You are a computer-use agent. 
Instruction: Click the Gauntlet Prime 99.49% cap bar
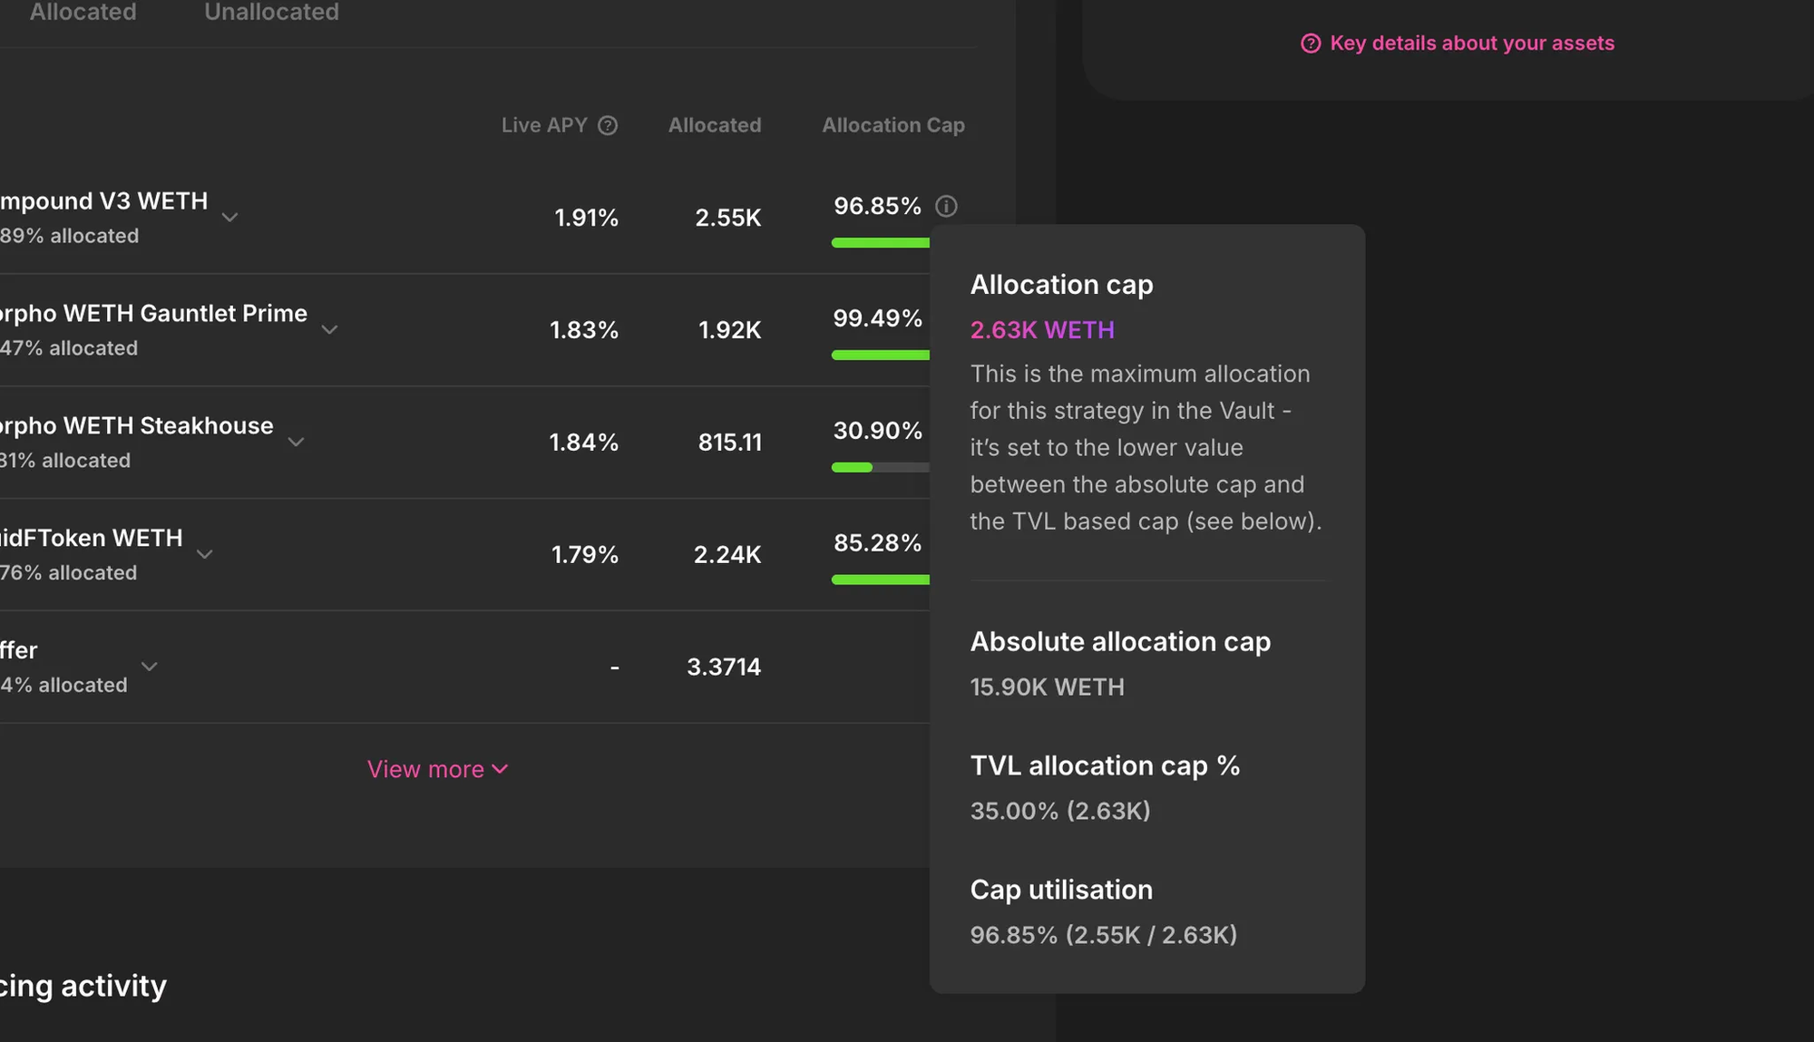pyautogui.click(x=880, y=355)
